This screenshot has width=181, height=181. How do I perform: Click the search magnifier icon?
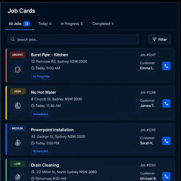pos(13,40)
